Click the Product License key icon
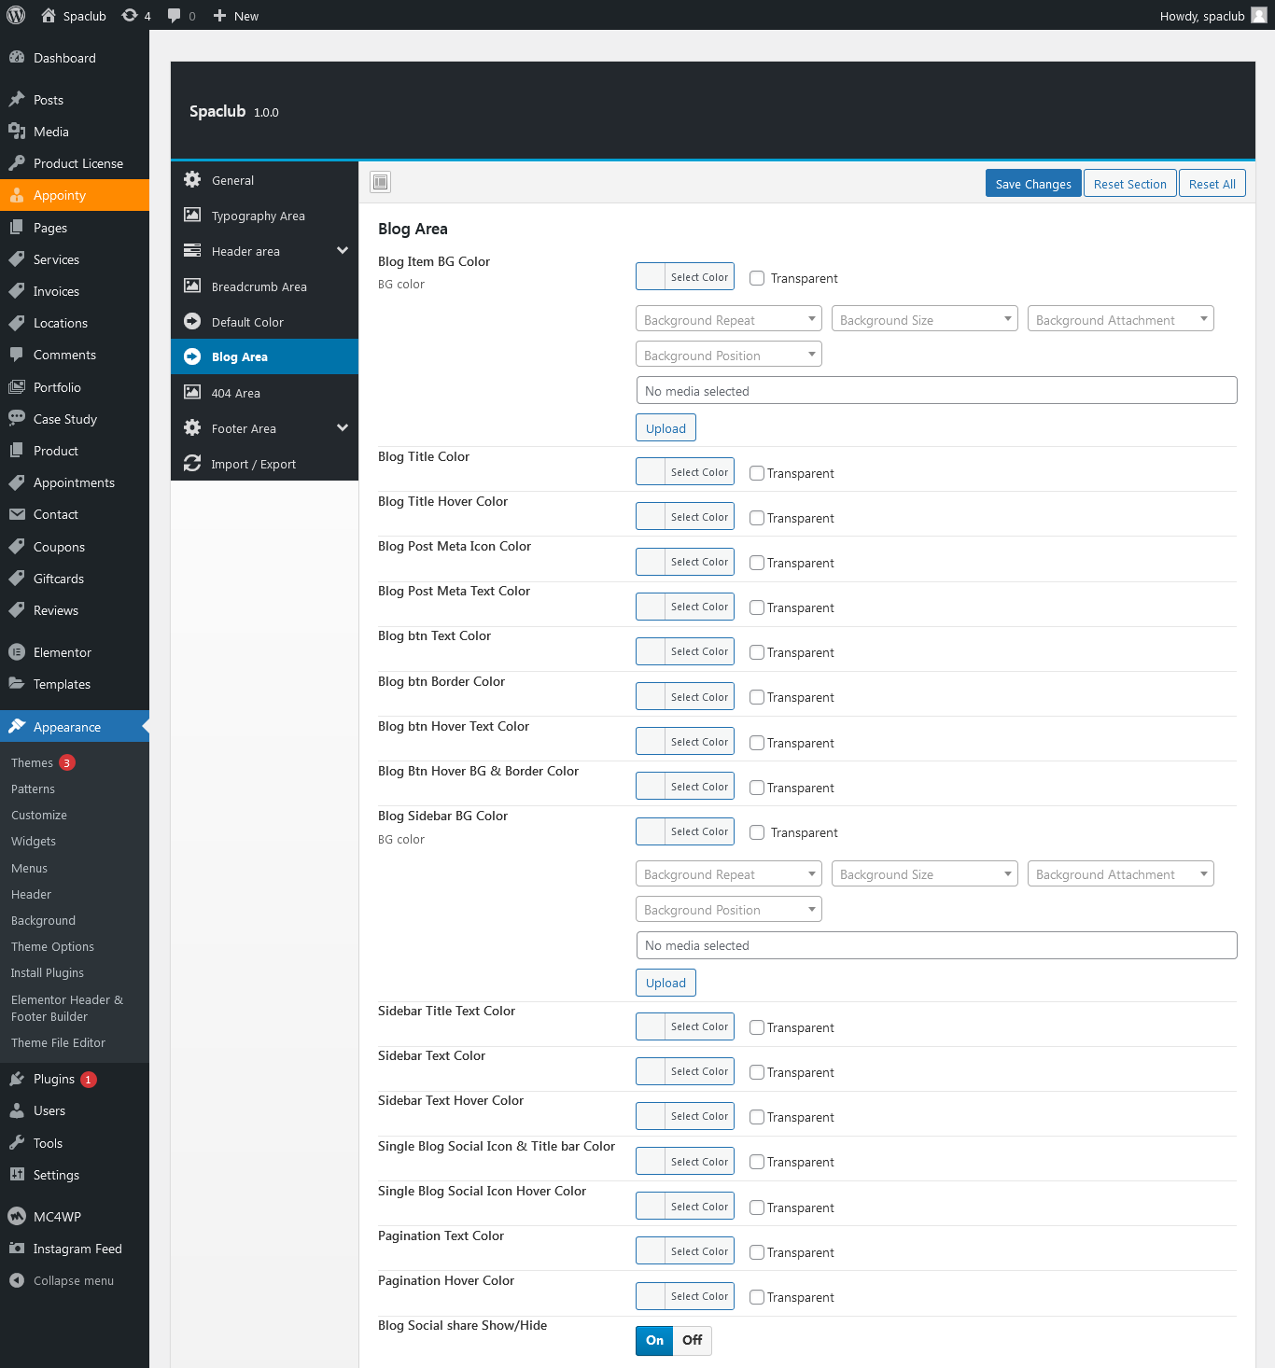Screen dimensions: 1275x1368 pos(17,162)
